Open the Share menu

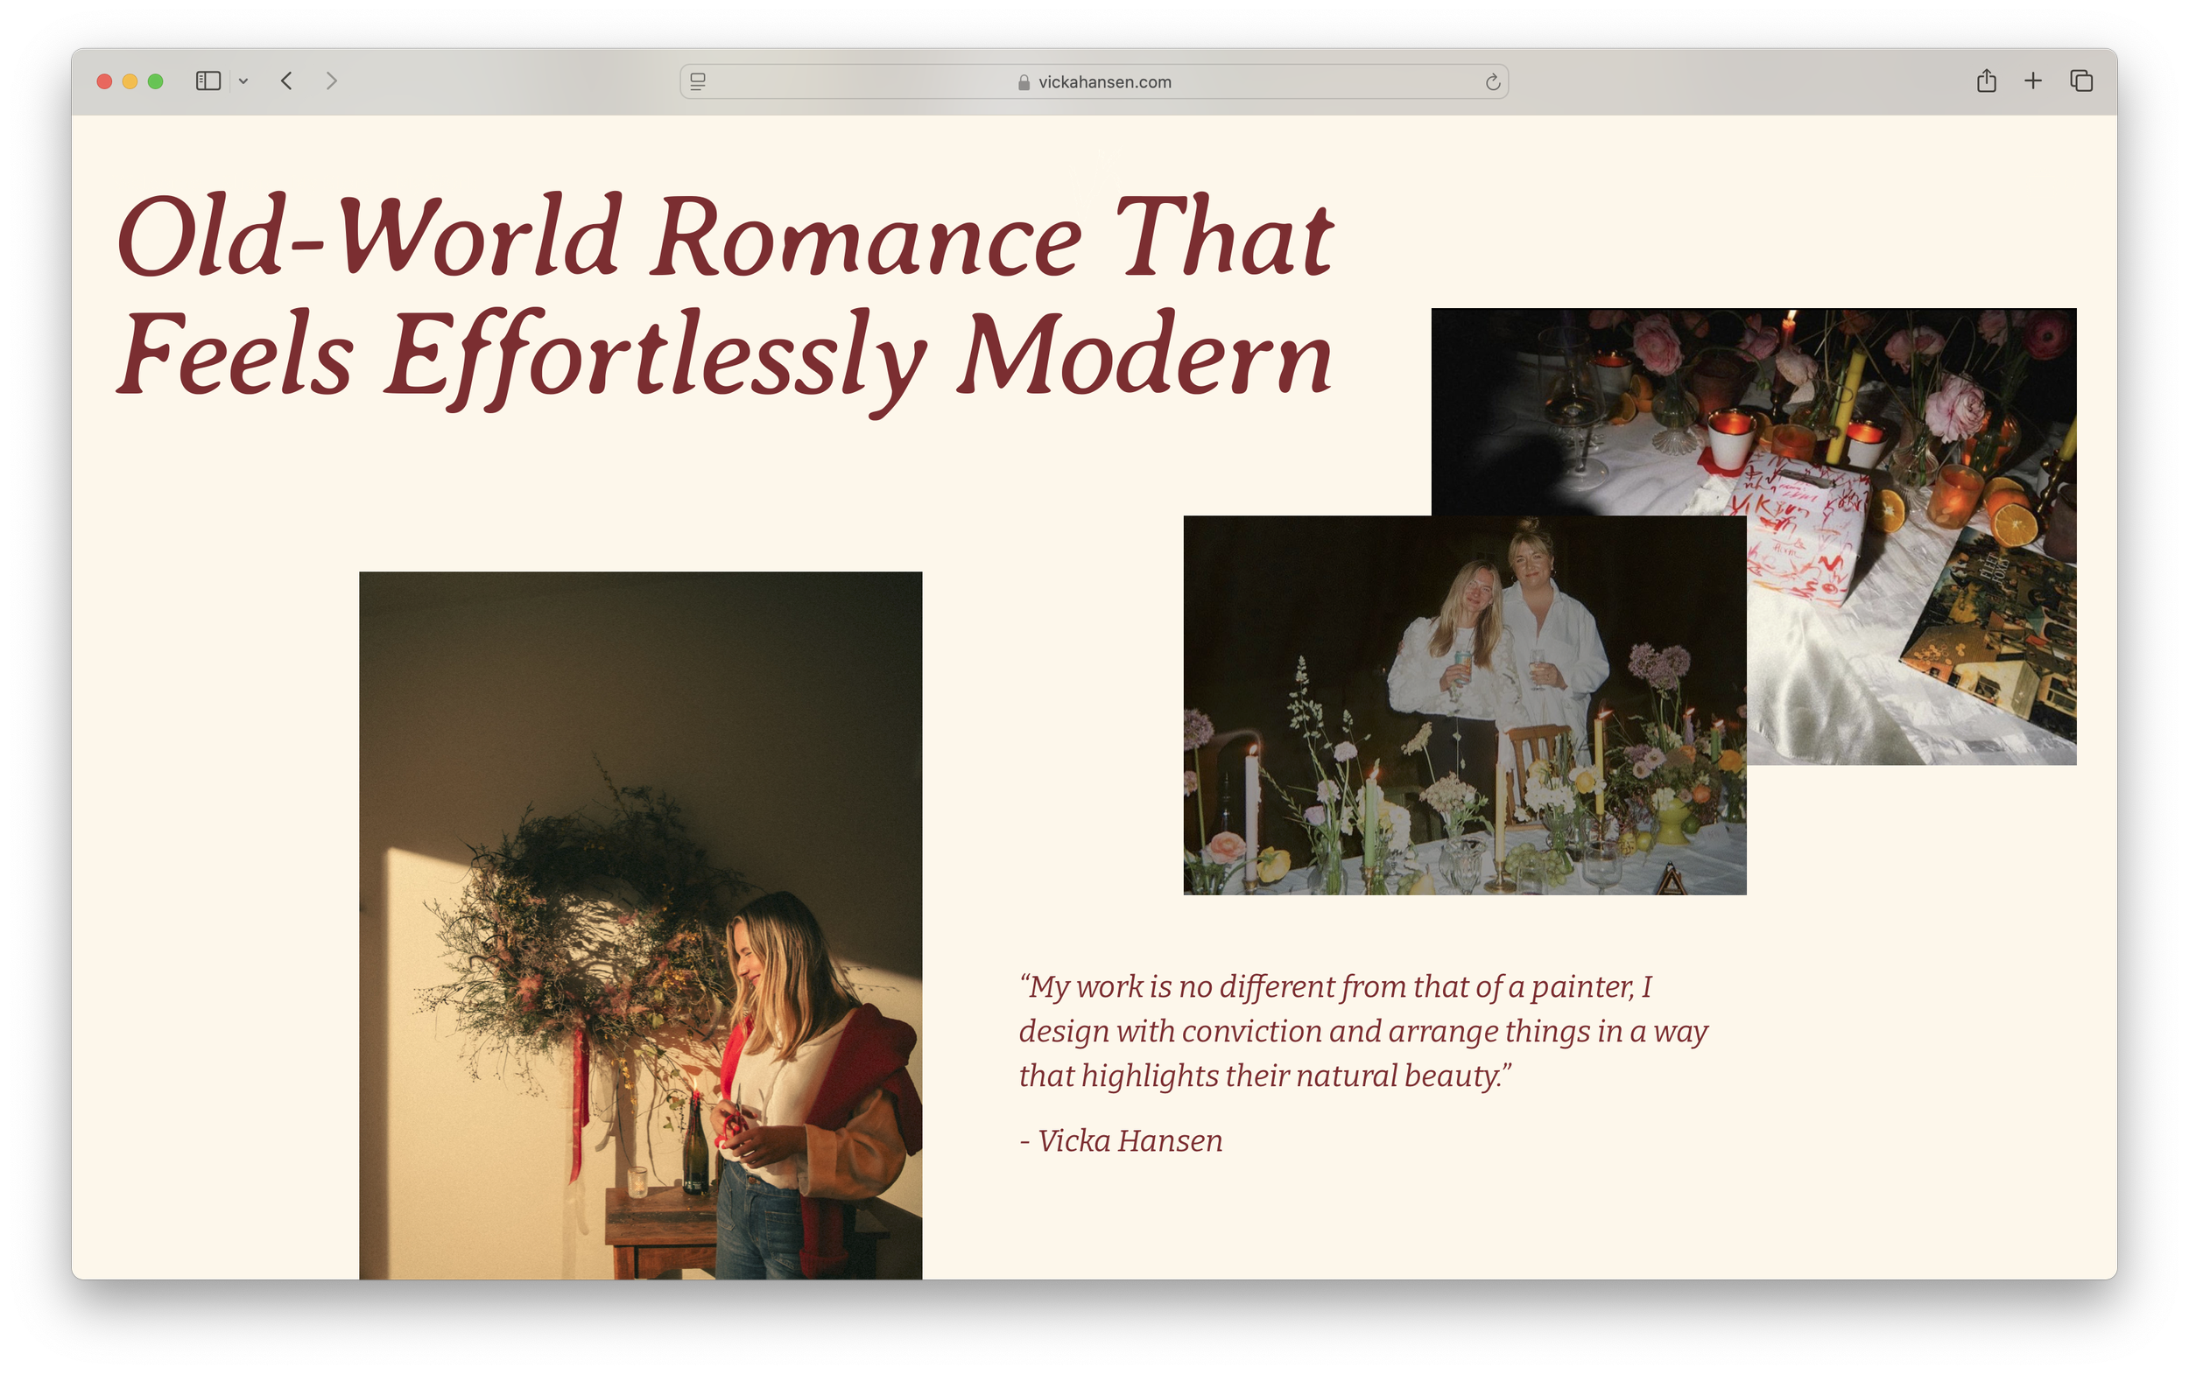click(1986, 81)
